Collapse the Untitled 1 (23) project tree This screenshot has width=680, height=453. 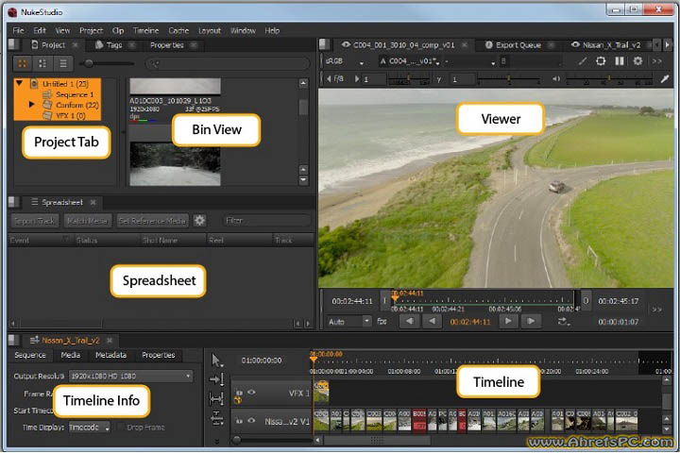[x=19, y=83]
